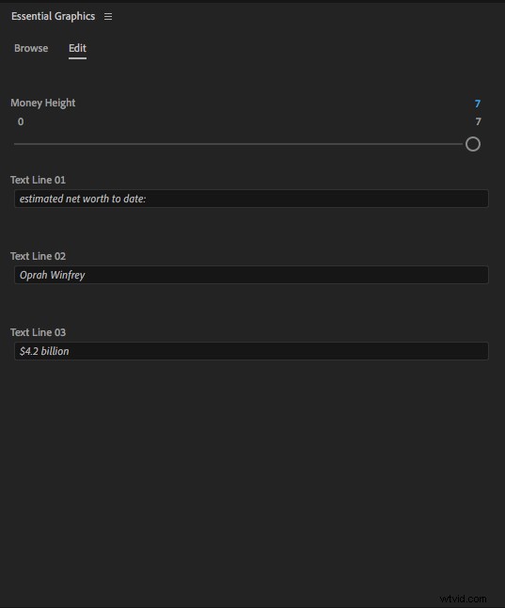Click the middle of the Money Height slider track
The image size is (505, 608).
[x=238, y=144]
